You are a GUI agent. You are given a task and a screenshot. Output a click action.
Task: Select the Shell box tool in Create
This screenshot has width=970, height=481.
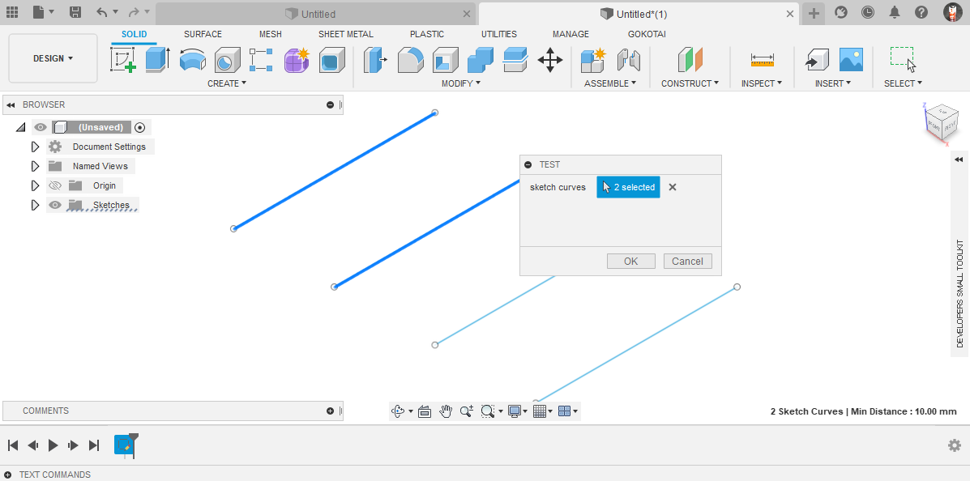coord(332,61)
